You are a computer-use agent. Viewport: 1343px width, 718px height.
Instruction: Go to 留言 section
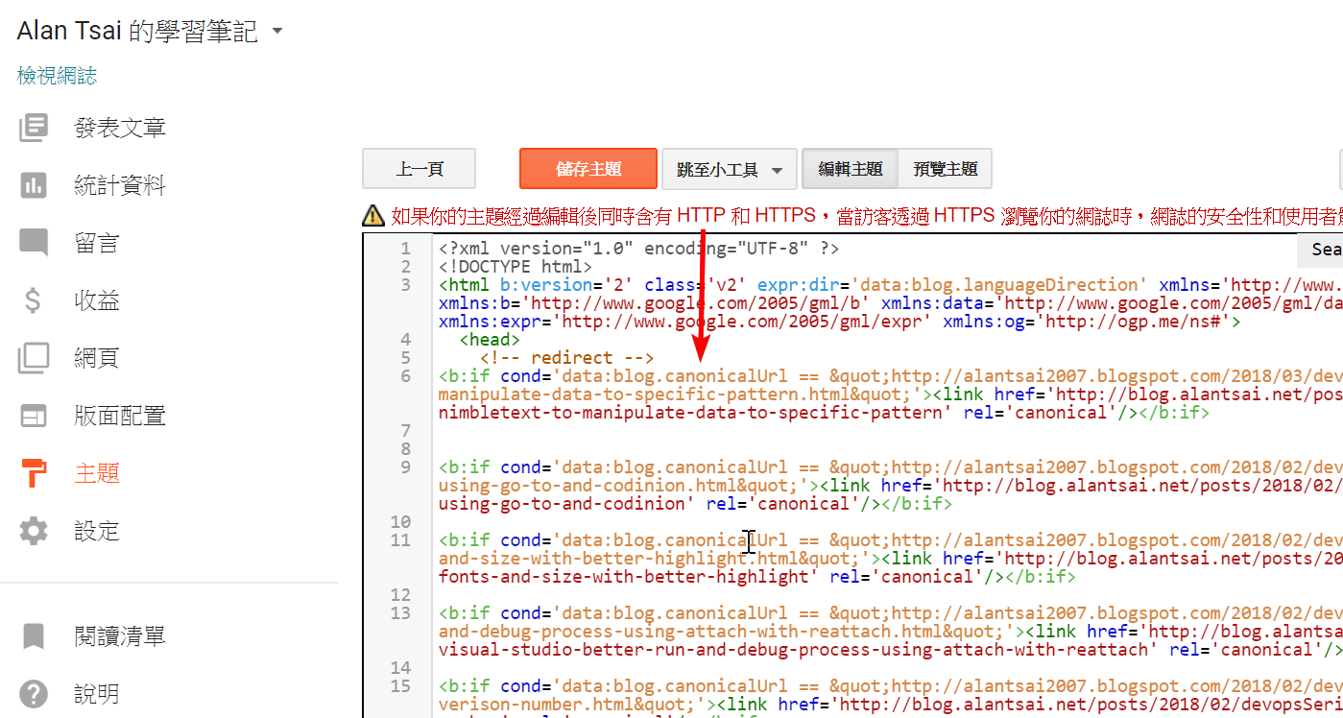(x=97, y=243)
